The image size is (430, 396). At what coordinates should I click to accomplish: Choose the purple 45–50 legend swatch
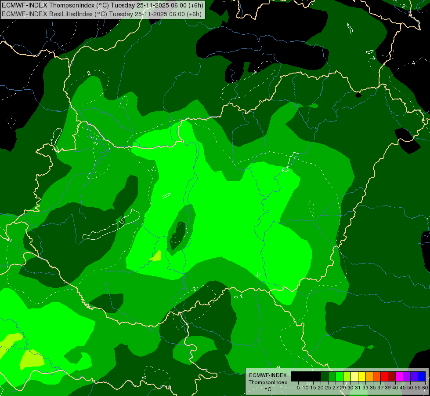[x=407, y=376]
